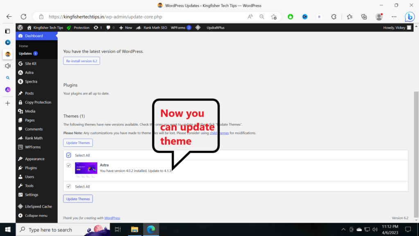
Task: Open the Media library
Action: [x=36, y=111]
